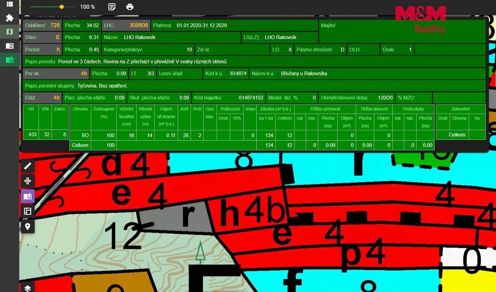
Task: Click the Popis porostní skupiny Tyčovina text
Action: 102,86
